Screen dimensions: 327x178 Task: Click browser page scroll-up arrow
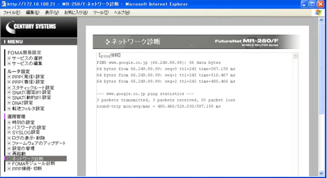(321, 20)
